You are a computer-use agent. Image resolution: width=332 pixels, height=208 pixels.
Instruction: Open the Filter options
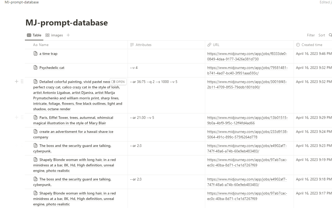tap(311, 35)
